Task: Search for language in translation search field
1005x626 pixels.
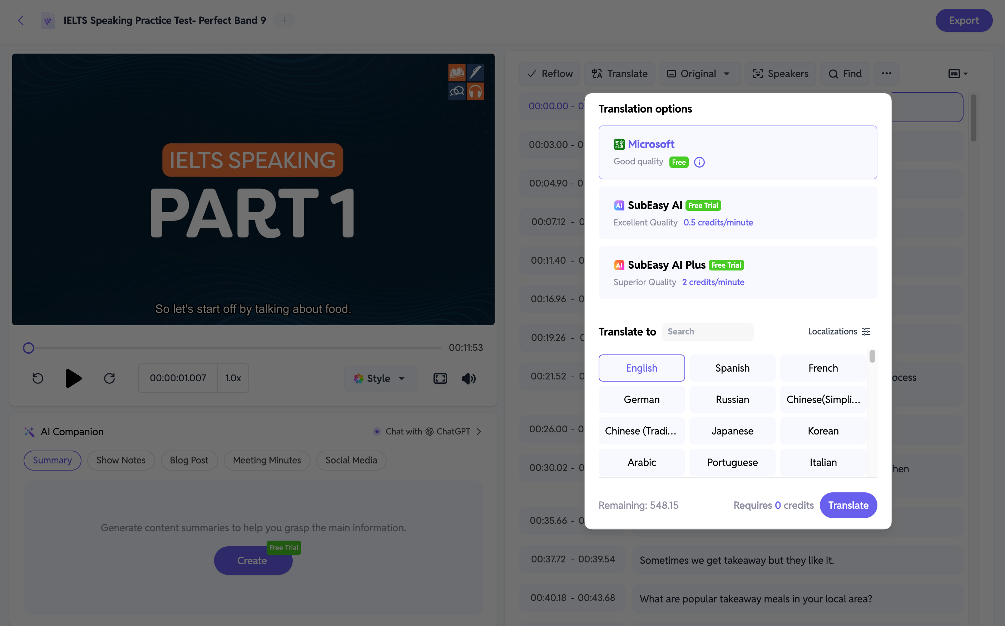Action: [x=709, y=331]
